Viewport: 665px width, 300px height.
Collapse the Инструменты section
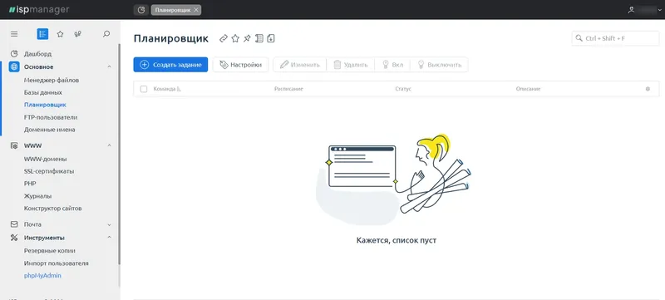coord(109,238)
